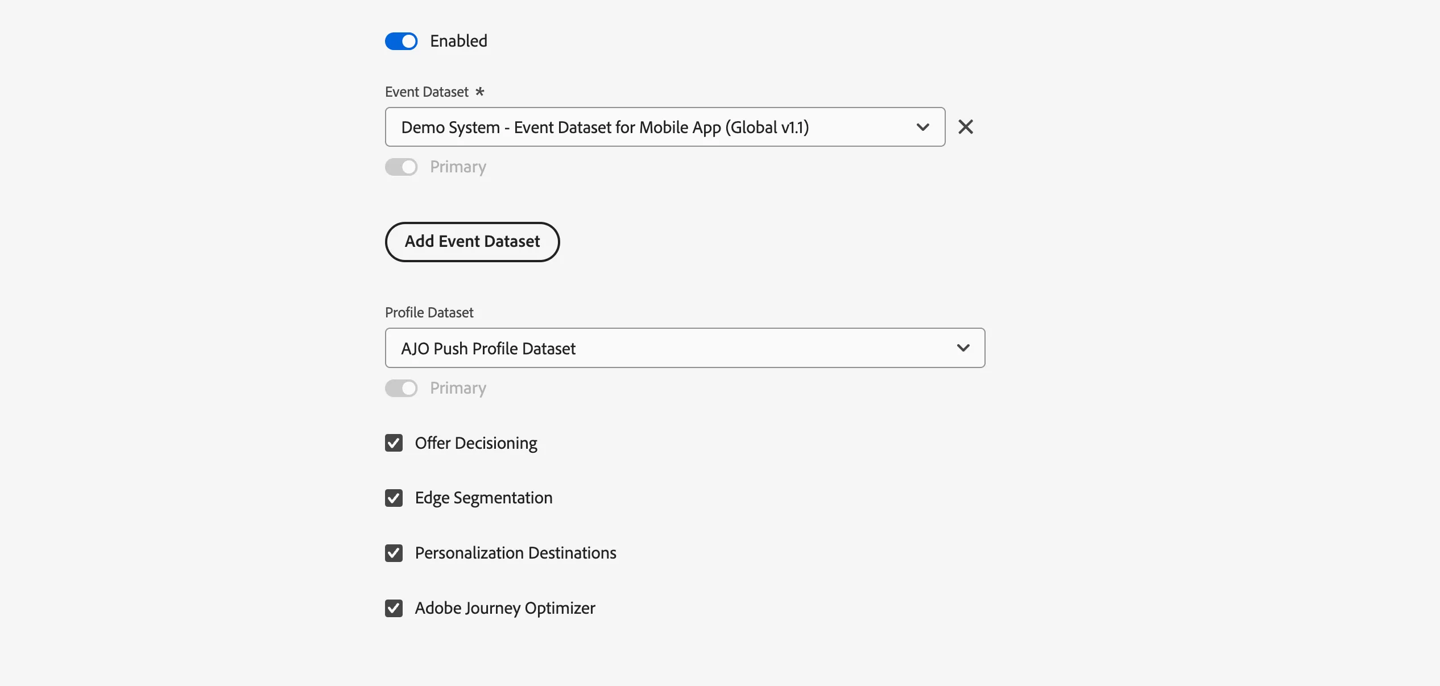Toggle Primary switch under Profile Dataset
The height and width of the screenshot is (686, 1440).
[401, 388]
